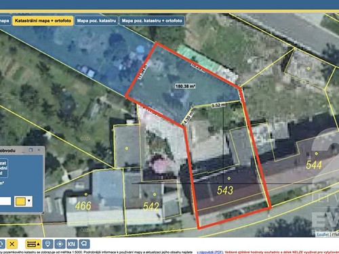Select the polygon shape tool icon
This screenshot has height=254, width=339.
(84, 244)
